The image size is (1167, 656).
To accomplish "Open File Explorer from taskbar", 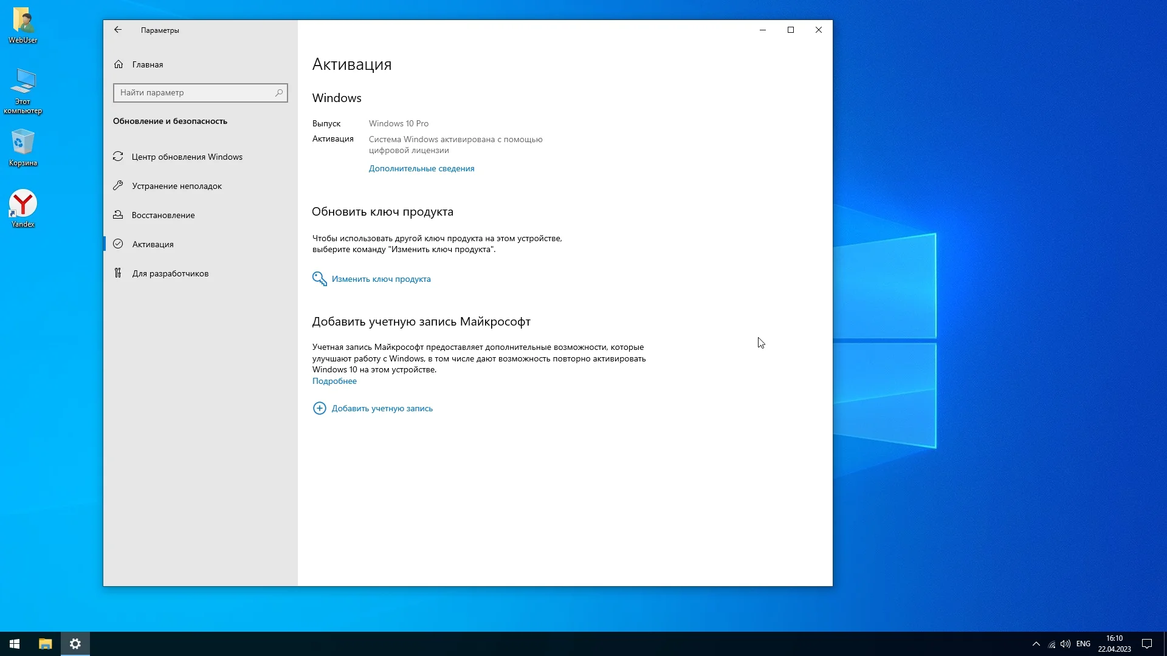I will 46,644.
